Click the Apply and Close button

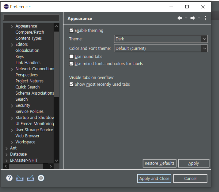pyautogui.click(x=154, y=178)
